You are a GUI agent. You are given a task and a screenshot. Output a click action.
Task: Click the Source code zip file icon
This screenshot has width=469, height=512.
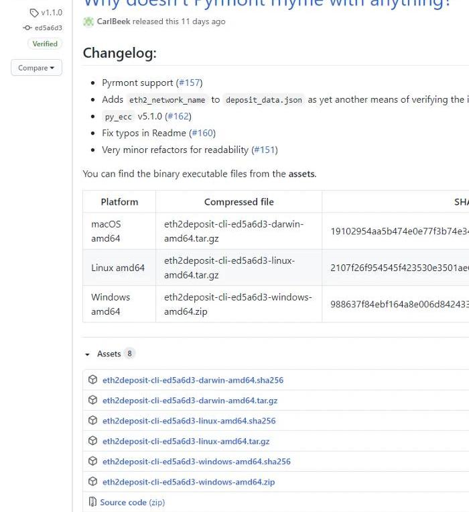93,502
